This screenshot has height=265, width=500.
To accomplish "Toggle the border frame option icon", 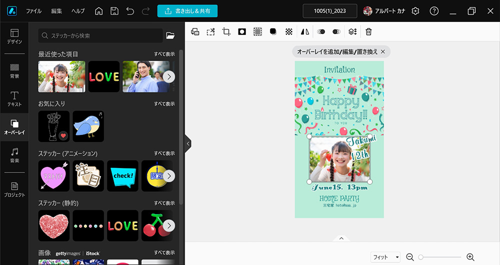I will pos(257,31).
